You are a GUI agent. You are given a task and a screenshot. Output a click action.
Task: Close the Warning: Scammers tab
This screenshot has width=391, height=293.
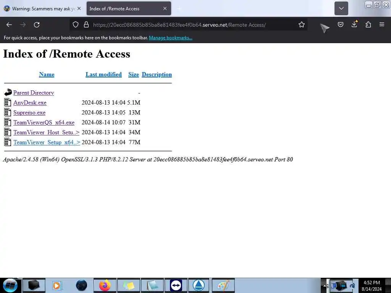point(79,8)
